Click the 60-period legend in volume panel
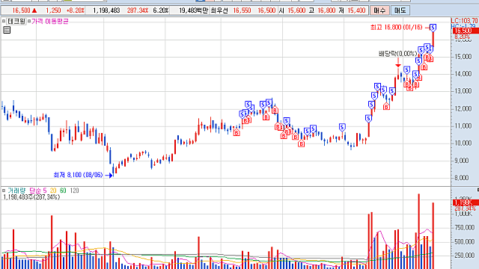Screen dimensions: 479x269 pyautogui.click(x=63, y=191)
